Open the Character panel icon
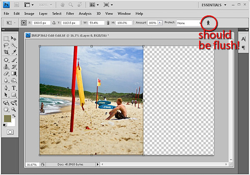Screen dimensions: 250x175 (243, 39)
